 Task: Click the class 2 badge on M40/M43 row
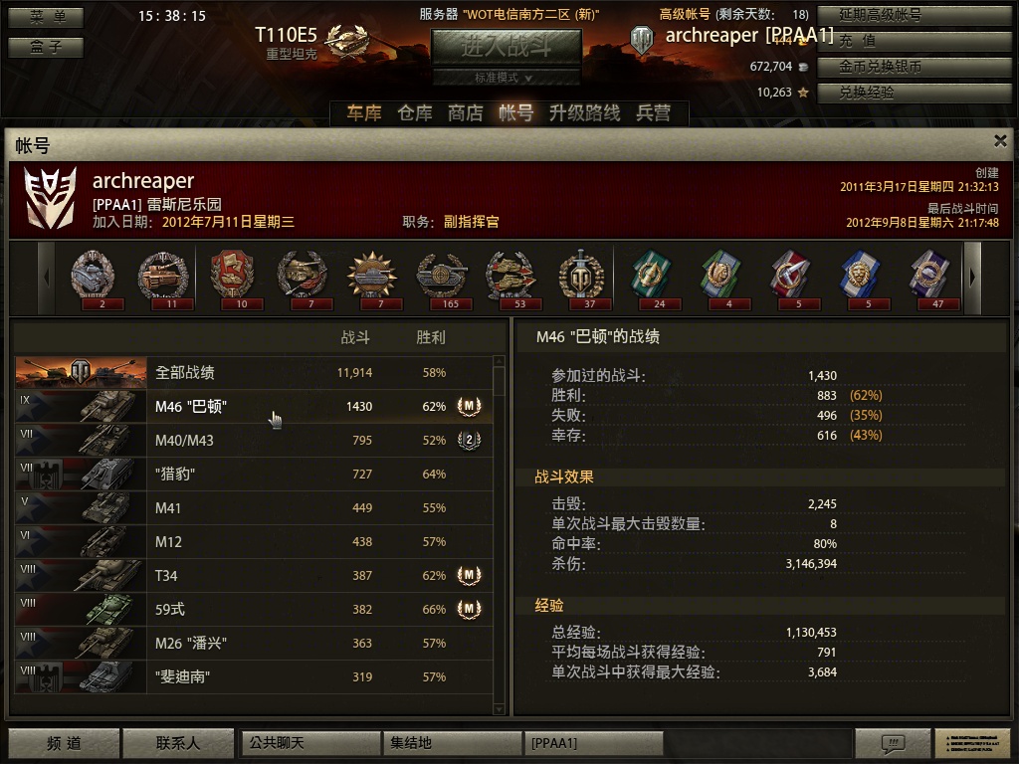(470, 441)
